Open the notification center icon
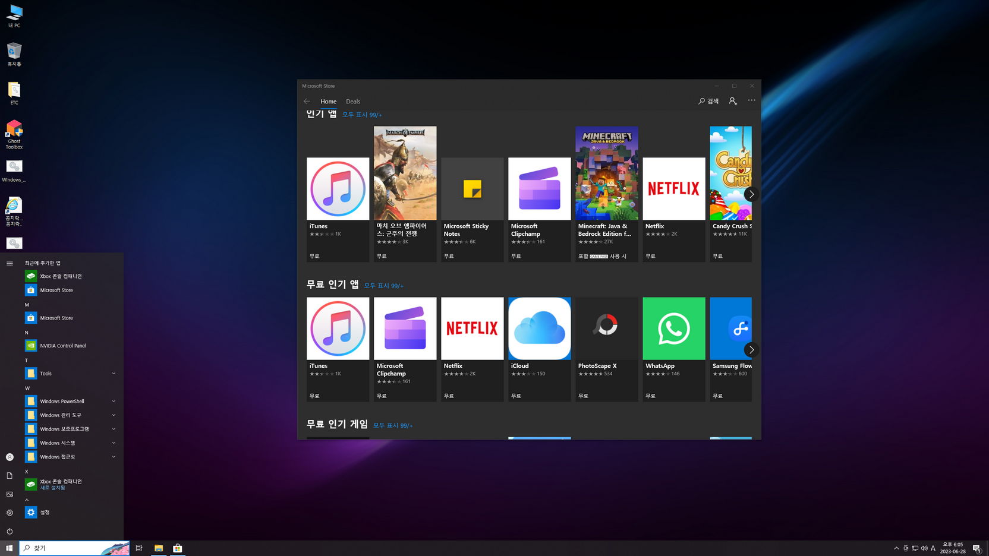This screenshot has height=556, width=989. [977, 548]
